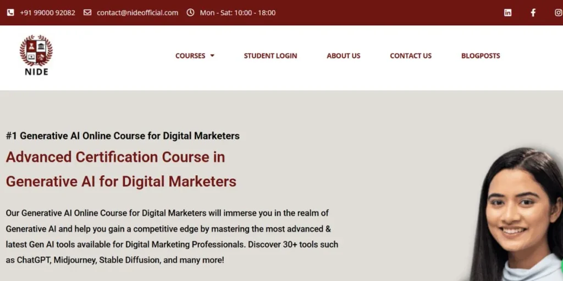Click the NIDE text under logo
Viewport: 563px width, 281px height.
(x=36, y=72)
